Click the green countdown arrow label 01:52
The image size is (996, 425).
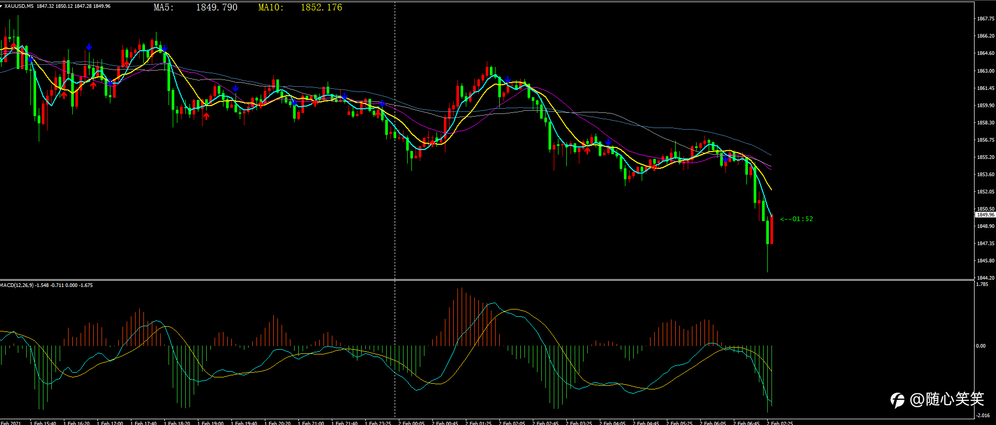tap(797, 219)
